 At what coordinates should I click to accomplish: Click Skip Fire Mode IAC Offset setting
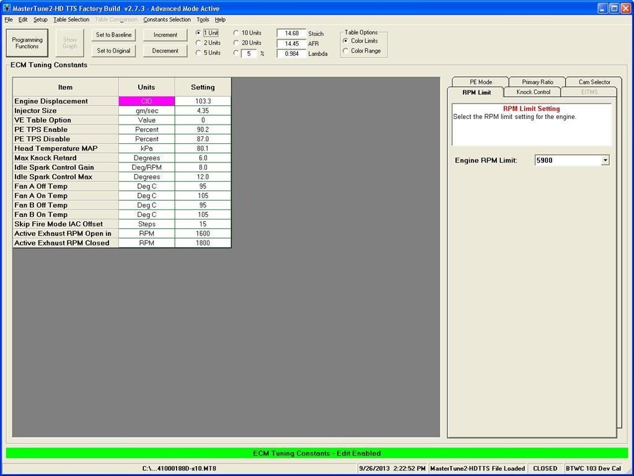pos(203,224)
